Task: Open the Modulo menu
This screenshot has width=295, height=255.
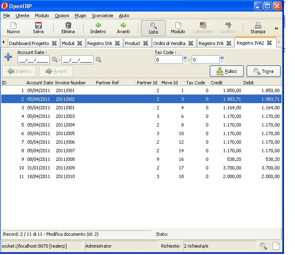Action: click(42, 16)
